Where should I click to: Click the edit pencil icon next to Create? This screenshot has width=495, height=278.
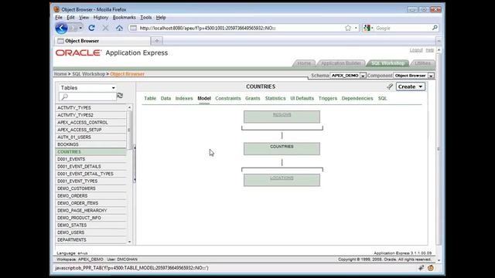(x=390, y=86)
